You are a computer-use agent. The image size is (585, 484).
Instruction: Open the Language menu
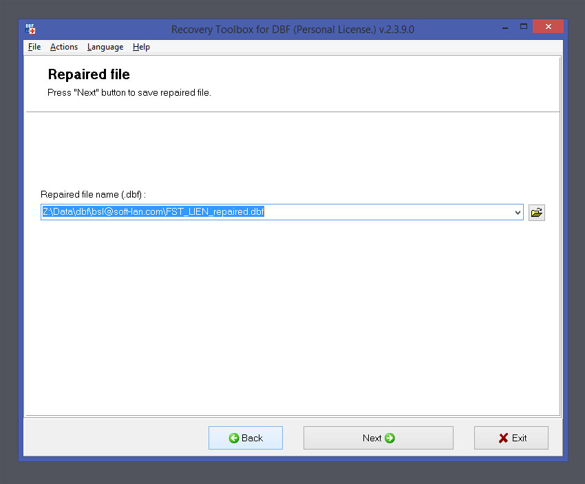point(105,47)
